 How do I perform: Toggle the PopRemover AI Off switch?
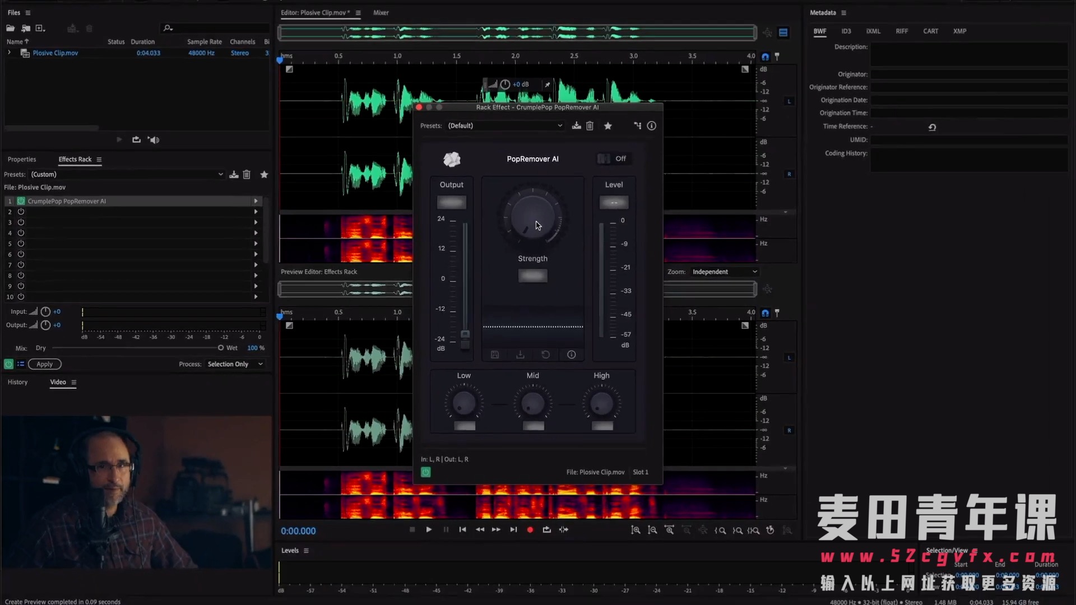click(604, 159)
